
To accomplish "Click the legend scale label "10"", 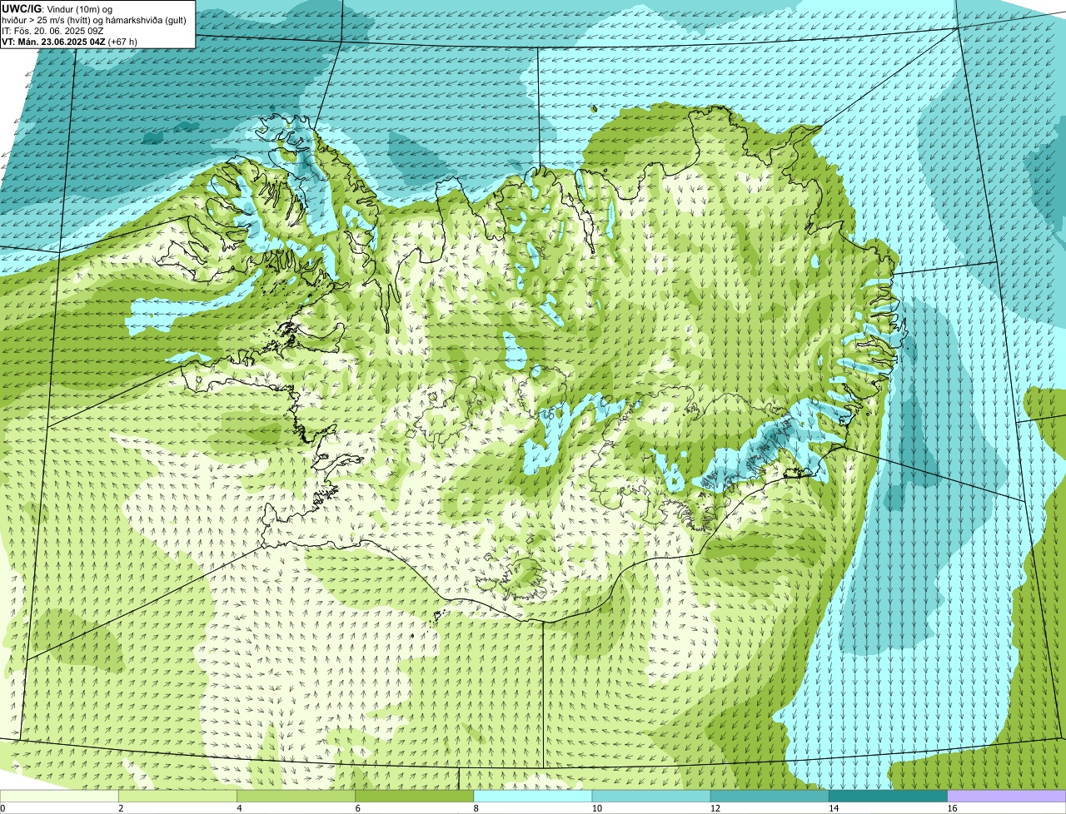I will click(x=596, y=808).
